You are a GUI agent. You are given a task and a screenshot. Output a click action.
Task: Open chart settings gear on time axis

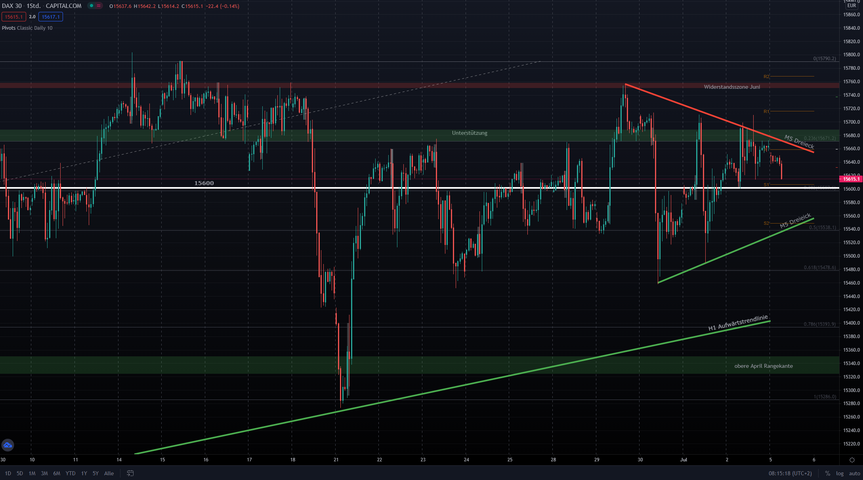852,460
